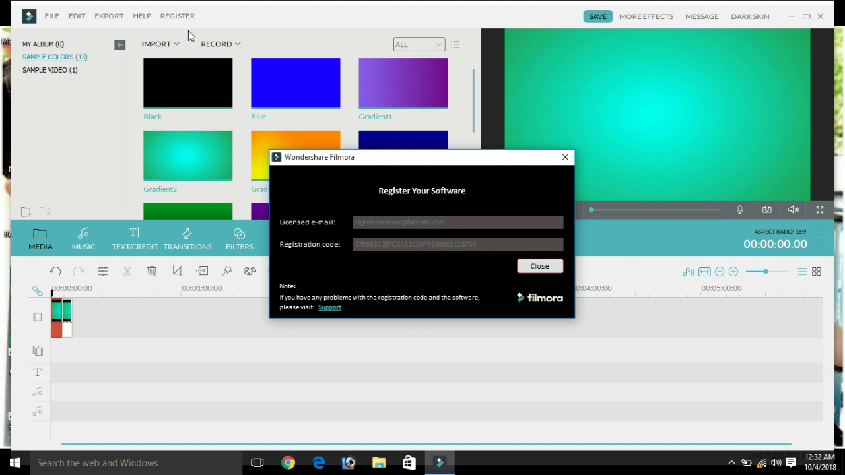Zoom in the timeline with plus icon

tap(733, 272)
